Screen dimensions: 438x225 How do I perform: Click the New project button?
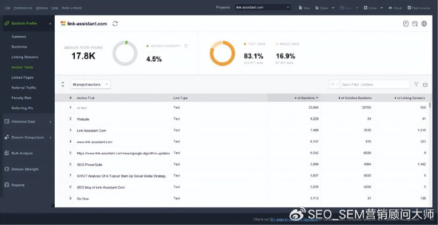[x=304, y=8]
